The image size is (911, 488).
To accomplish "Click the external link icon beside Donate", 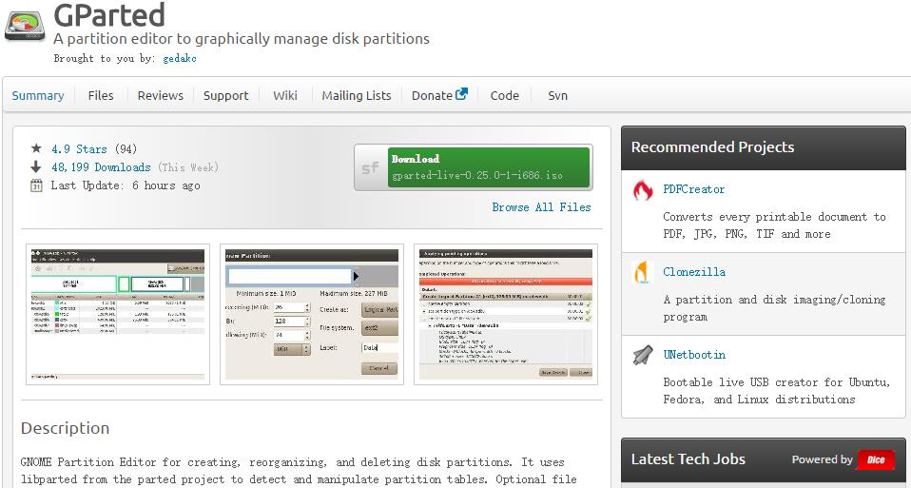I will click(462, 94).
